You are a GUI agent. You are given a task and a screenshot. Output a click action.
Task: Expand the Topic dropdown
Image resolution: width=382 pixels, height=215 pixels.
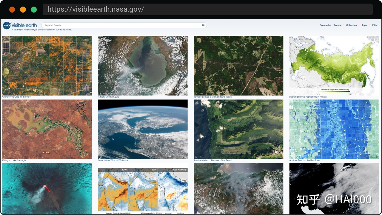[x=366, y=25]
